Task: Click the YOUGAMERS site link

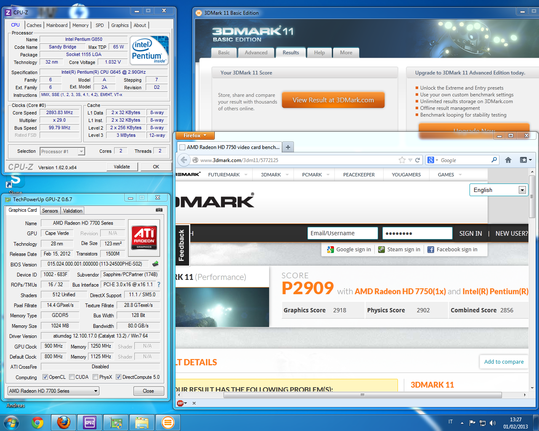Action: [x=406, y=175]
